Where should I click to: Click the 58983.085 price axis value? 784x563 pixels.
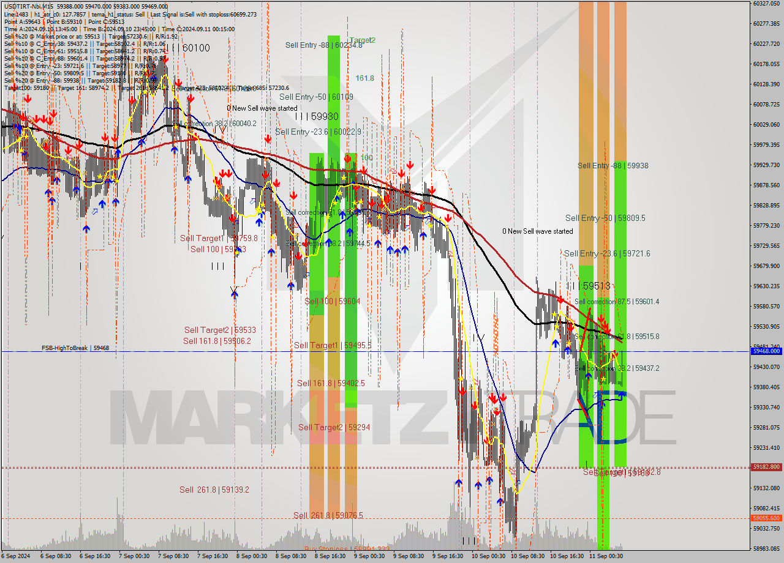pyautogui.click(x=766, y=548)
